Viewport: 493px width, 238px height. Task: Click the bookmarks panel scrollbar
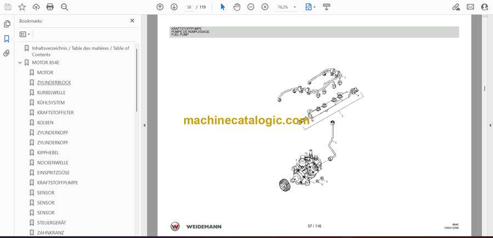[136, 80]
